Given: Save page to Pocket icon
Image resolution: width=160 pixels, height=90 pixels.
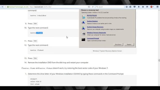Looking at the screenshot, I should click(x=134, y=7).
